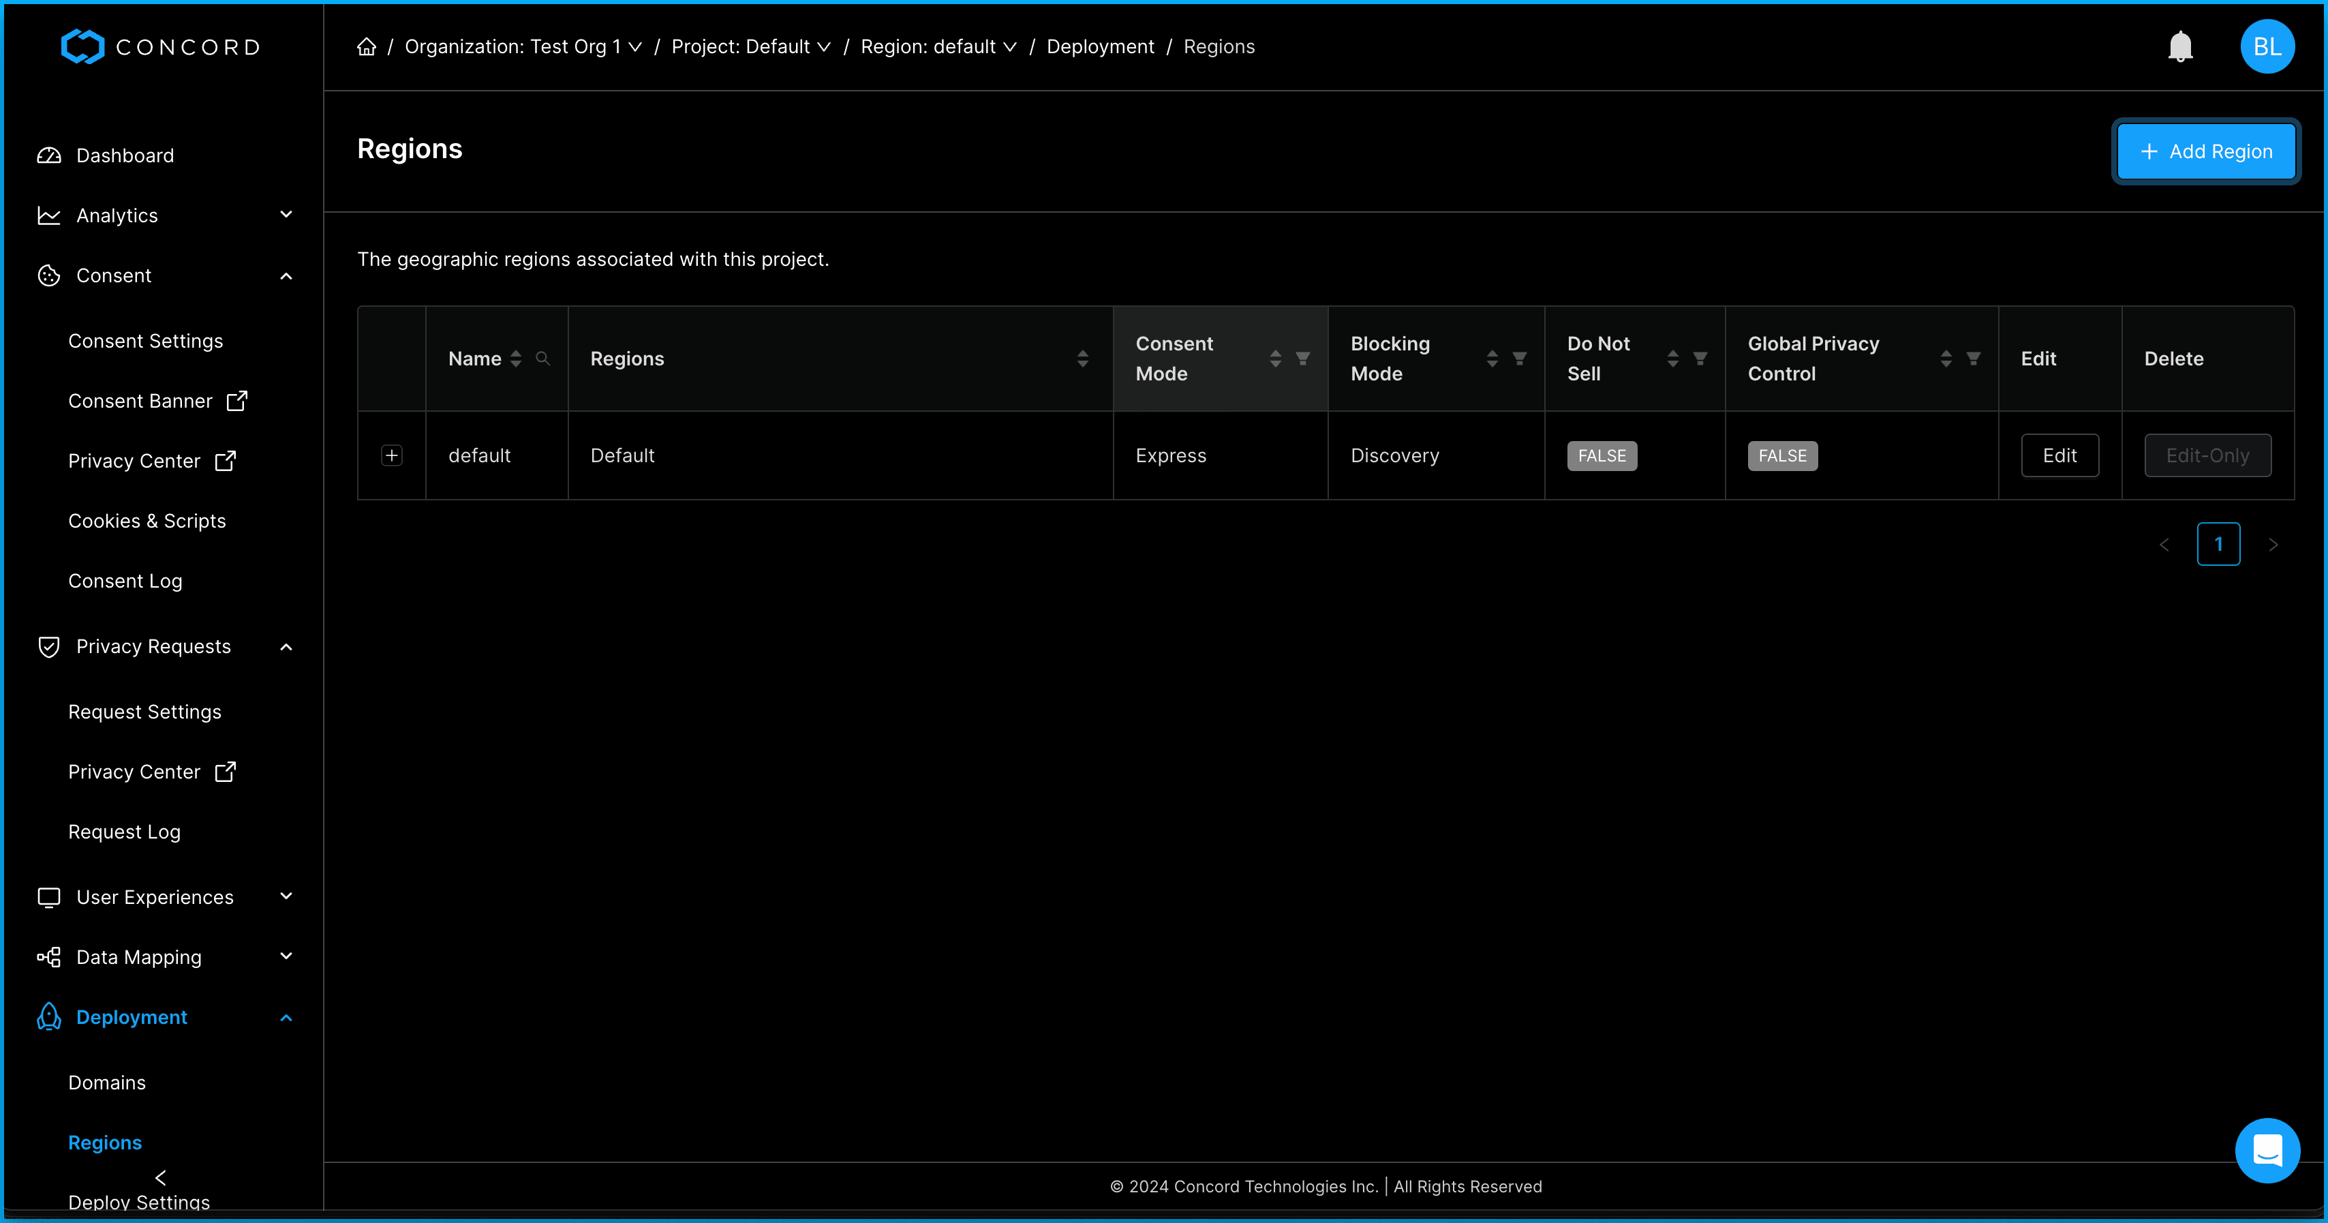Expand the default region row
This screenshot has height=1223, width=2328.
pos(391,455)
